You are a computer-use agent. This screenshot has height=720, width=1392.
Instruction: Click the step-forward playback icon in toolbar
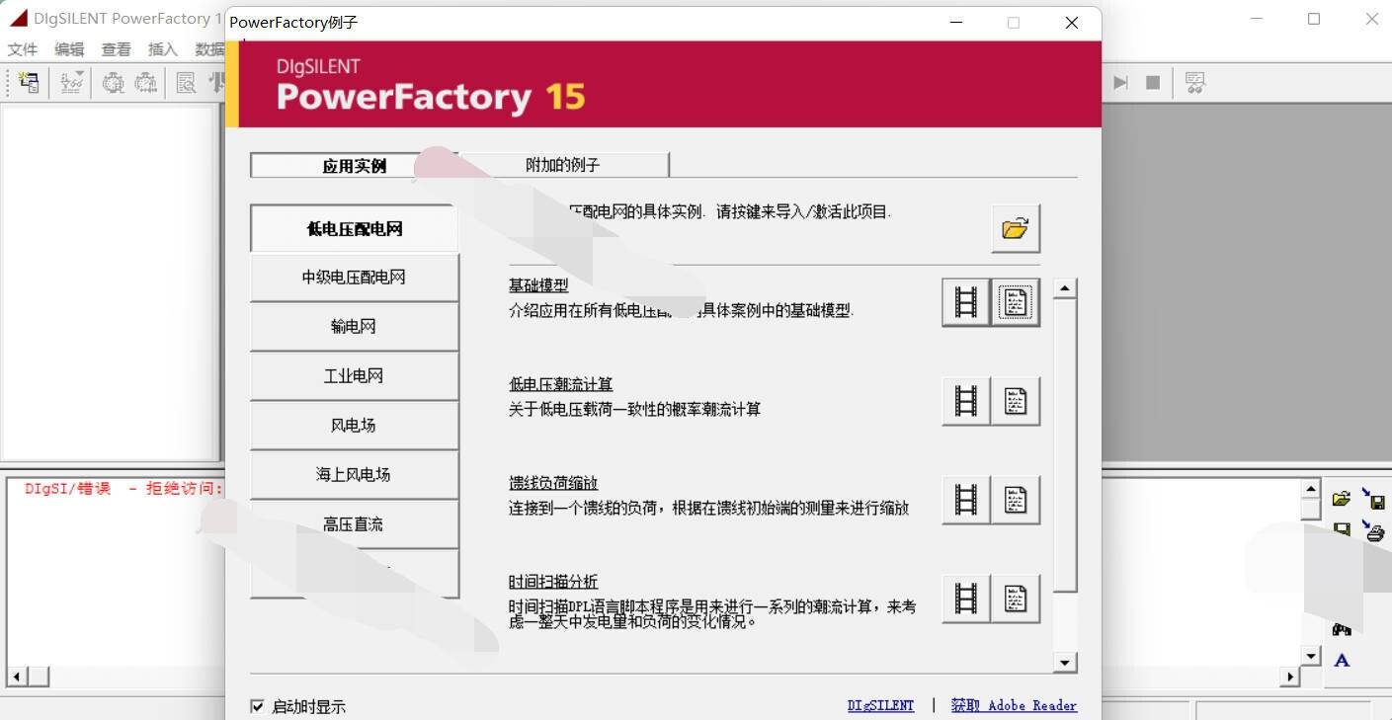(x=1120, y=83)
